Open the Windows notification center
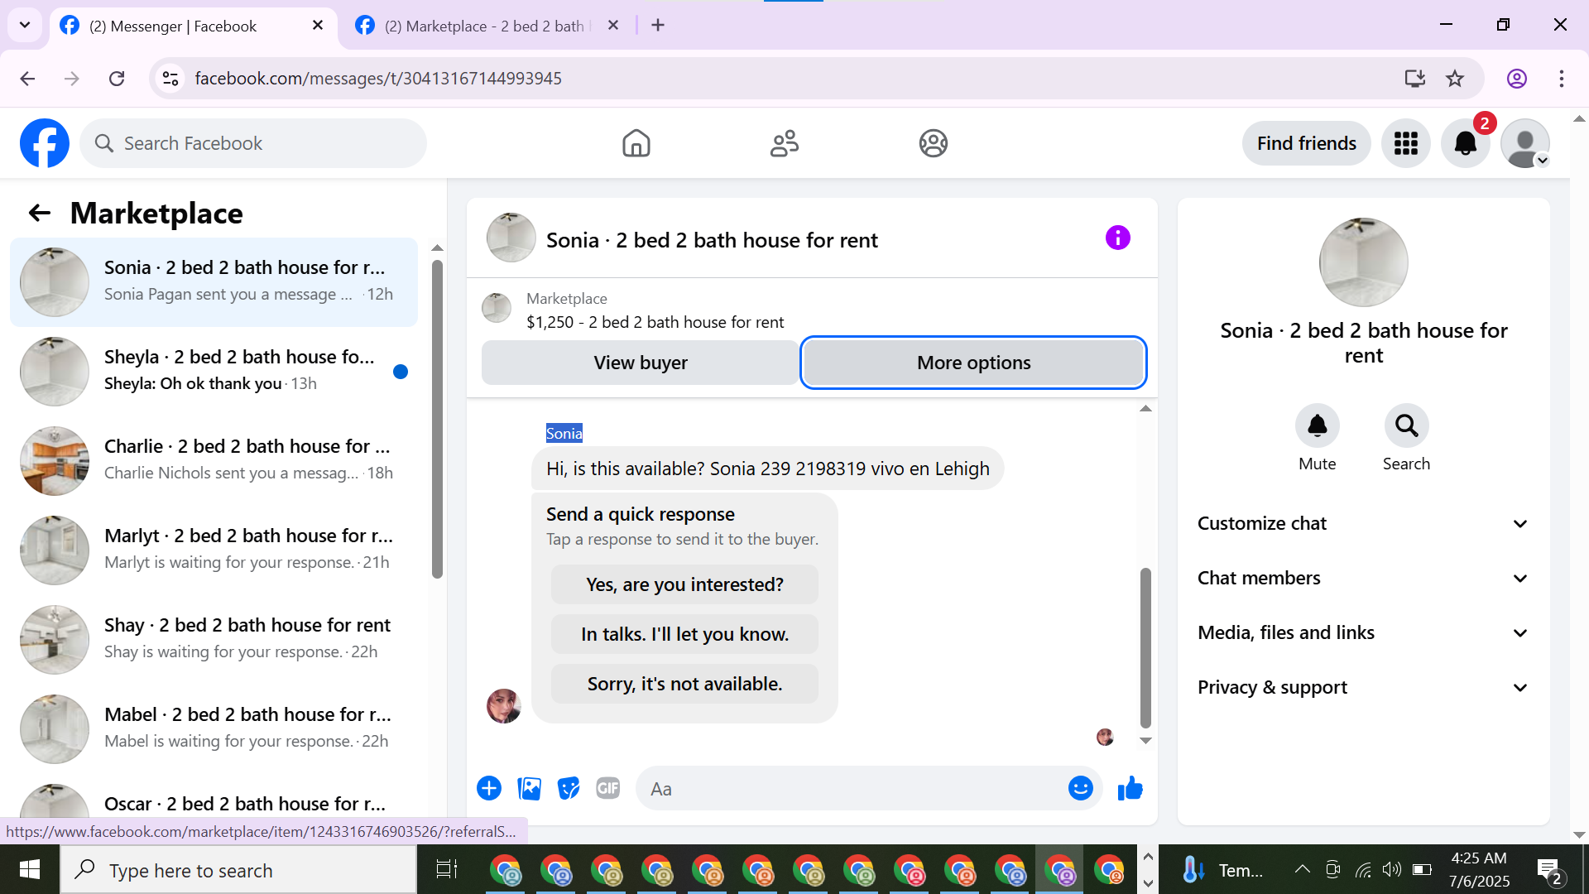 1549,869
